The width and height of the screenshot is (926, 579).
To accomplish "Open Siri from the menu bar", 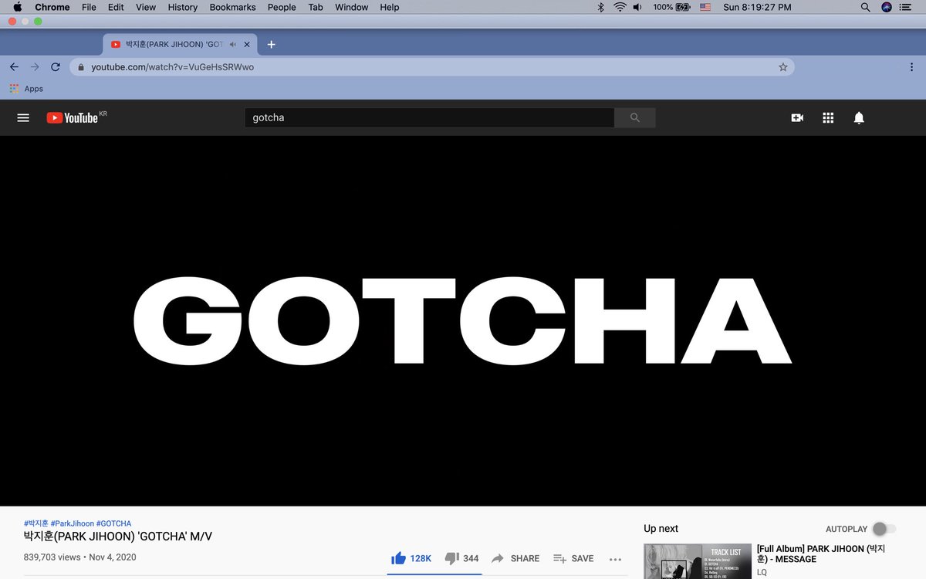I will pyautogui.click(x=887, y=7).
